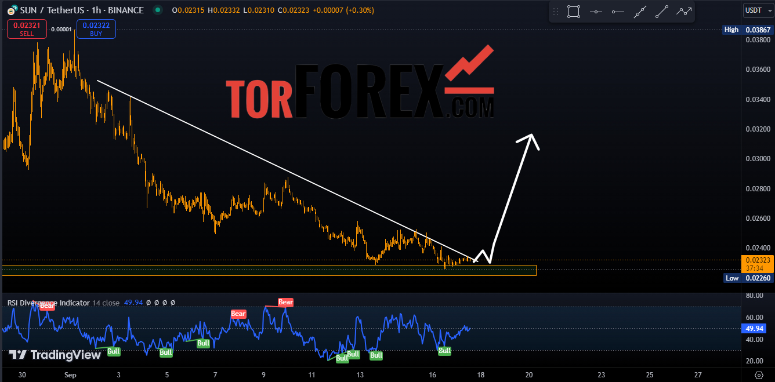Click the 25 date label on time axis
This screenshot has height=382, width=775.
[x=650, y=374]
